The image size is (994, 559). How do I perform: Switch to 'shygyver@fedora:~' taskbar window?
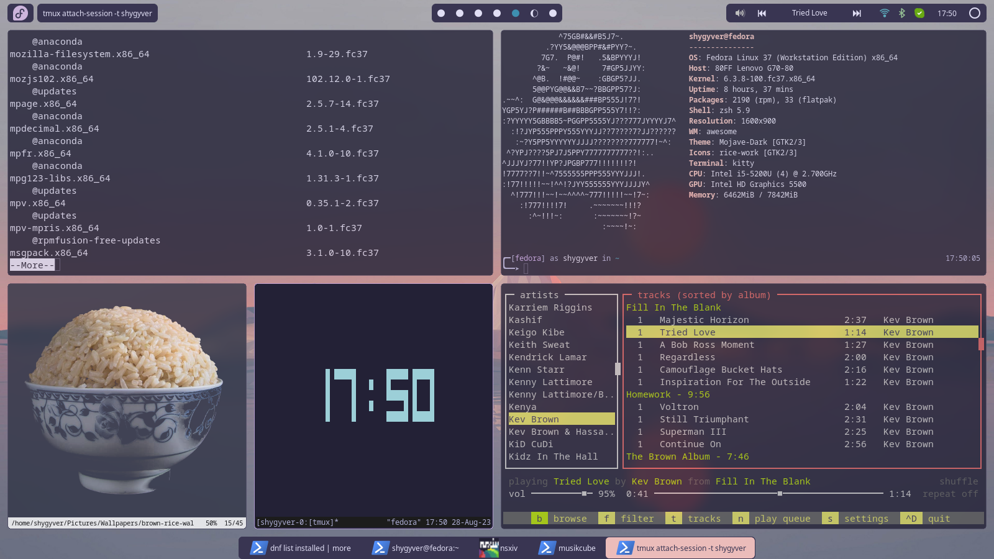click(415, 548)
